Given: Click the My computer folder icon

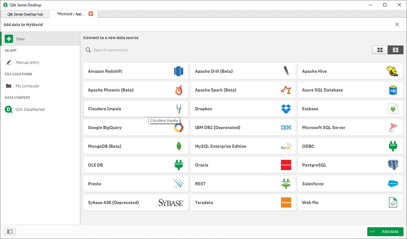Looking at the screenshot, I should point(9,86).
